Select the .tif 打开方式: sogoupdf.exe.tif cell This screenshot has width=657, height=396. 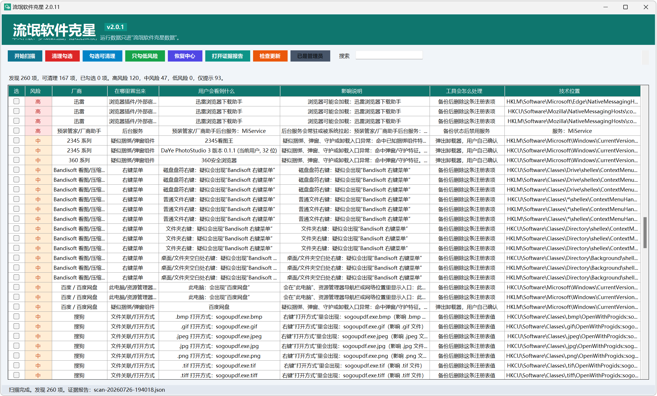pos(219,366)
